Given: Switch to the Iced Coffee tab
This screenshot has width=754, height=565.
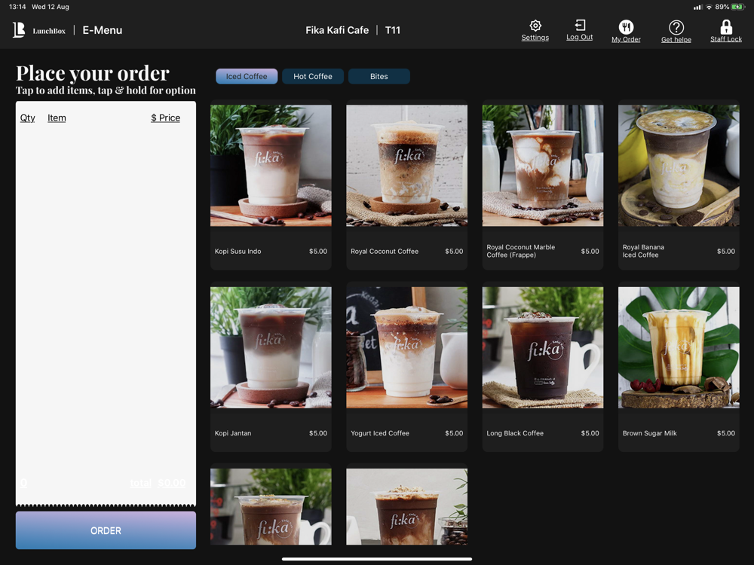Looking at the screenshot, I should [247, 76].
